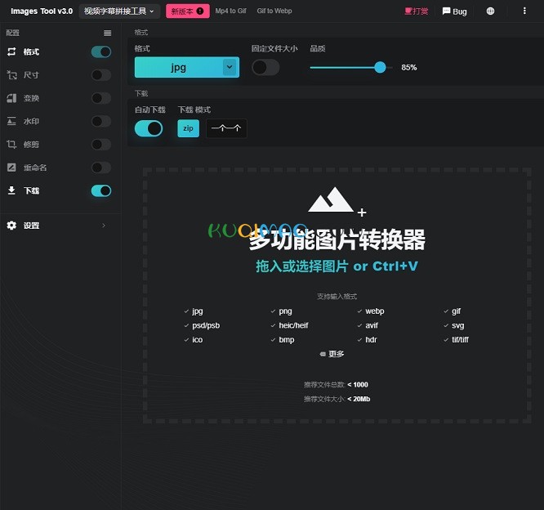544x510 pixels.
Task: Click the 下载 download icon in sidebar
Action: tap(11, 190)
